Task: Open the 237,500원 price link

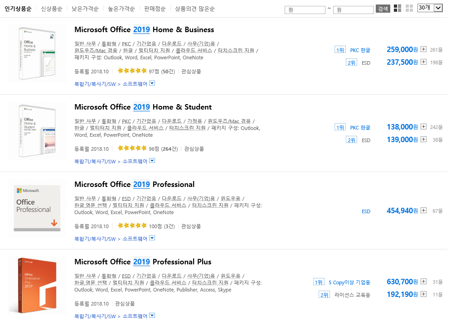Action: click(402, 62)
